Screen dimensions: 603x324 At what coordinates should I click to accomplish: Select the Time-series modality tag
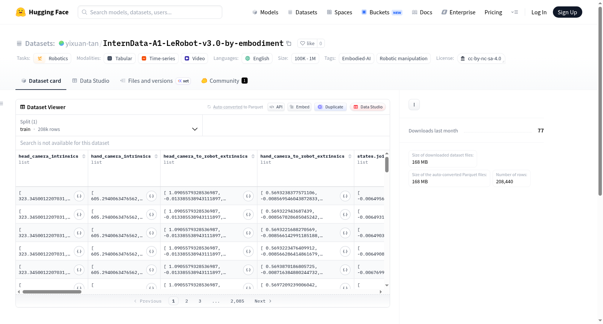pyautogui.click(x=158, y=58)
